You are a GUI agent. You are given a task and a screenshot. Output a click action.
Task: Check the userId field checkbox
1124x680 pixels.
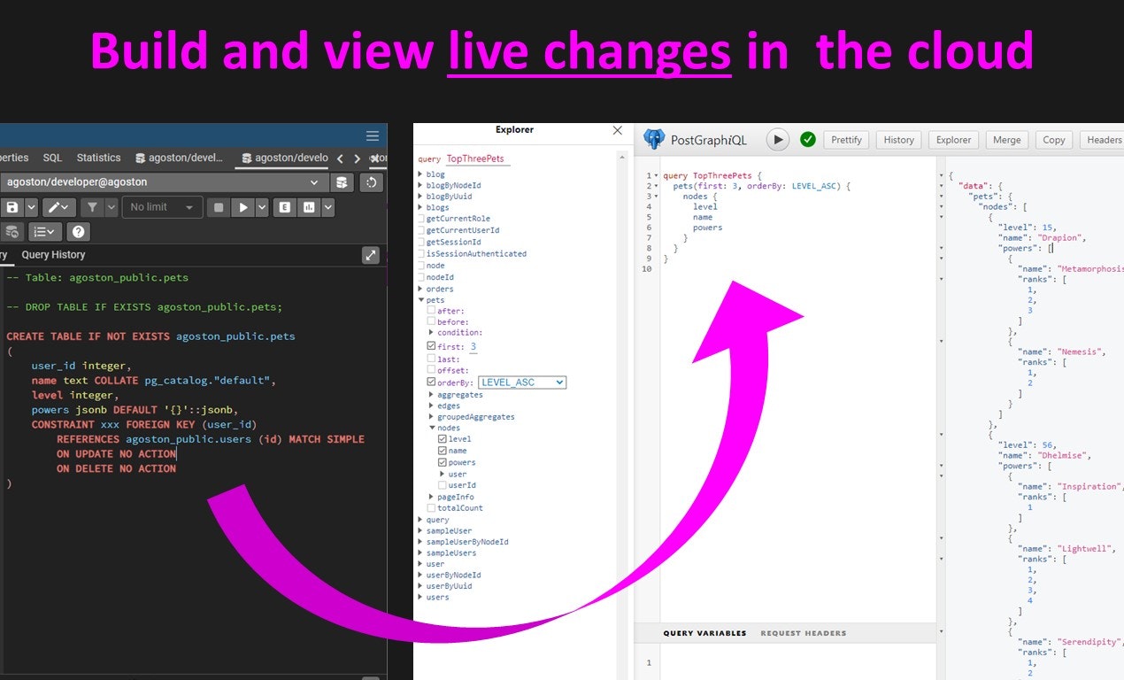click(443, 485)
